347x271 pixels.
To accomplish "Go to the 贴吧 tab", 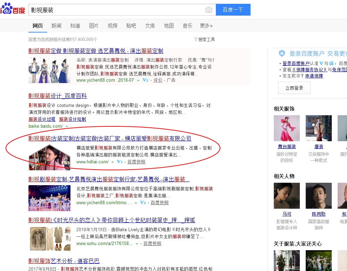I will (x=131, y=26).
